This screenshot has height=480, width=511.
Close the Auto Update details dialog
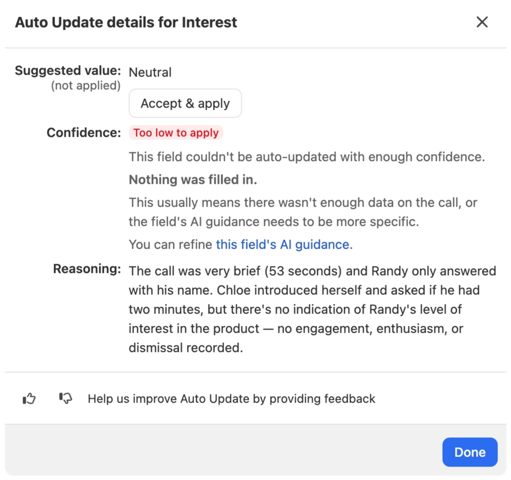pos(482,22)
